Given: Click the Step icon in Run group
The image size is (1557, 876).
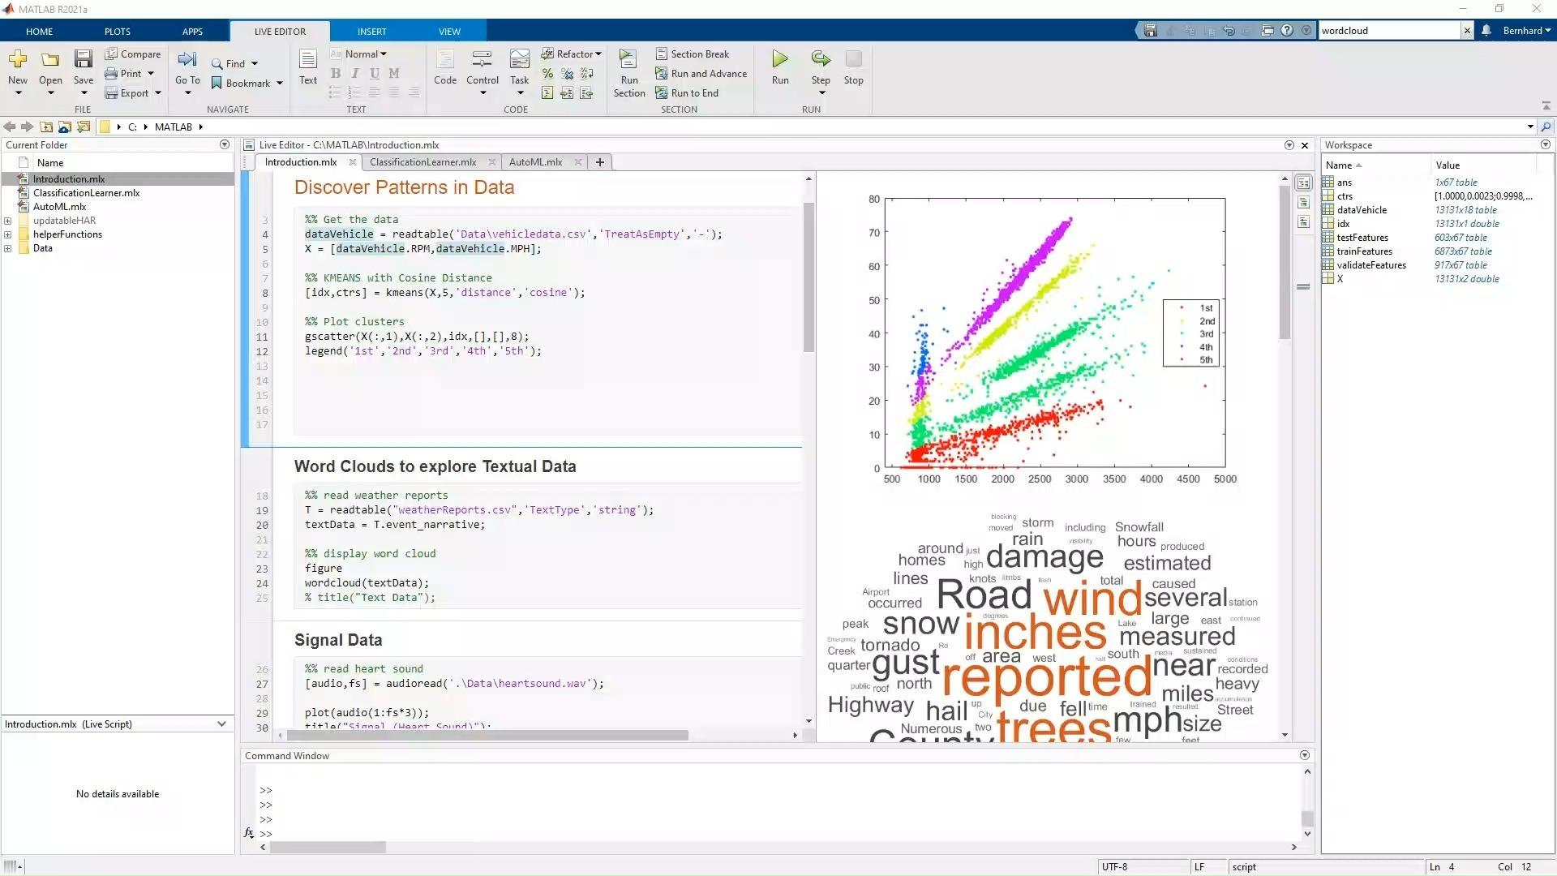Looking at the screenshot, I should pos(820,59).
